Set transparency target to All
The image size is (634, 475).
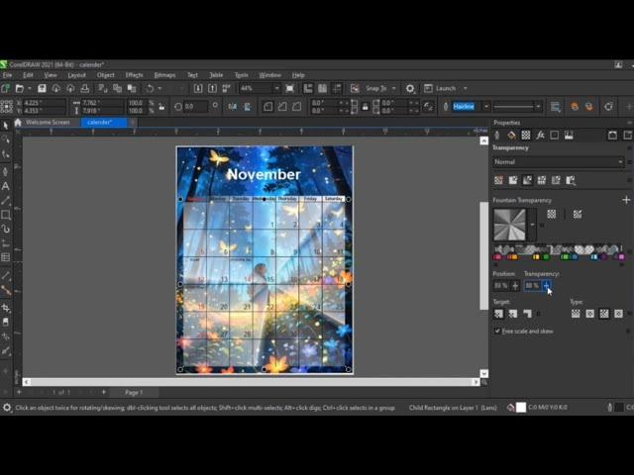(x=498, y=314)
